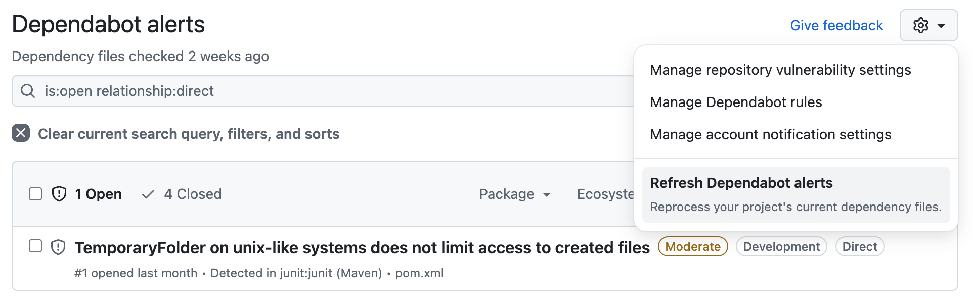Select Manage repository vulnerability settings
The width and height of the screenshot is (973, 308).
pyautogui.click(x=780, y=70)
